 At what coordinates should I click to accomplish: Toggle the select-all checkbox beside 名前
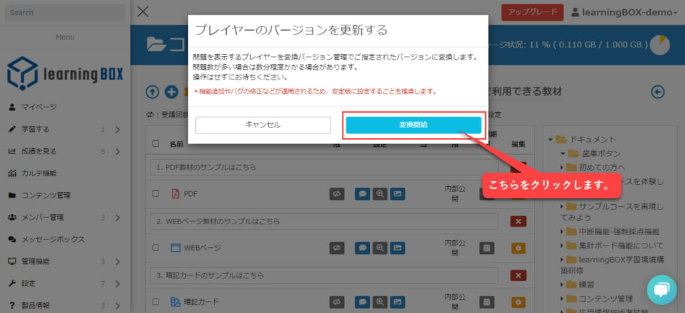pyautogui.click(x=156, y=143)
